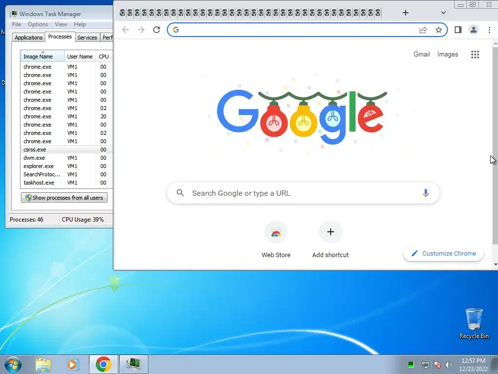This screenshot has height=374, width=498.
Task: Open the Web Store shortcut
Action: [x=276, y=240]
